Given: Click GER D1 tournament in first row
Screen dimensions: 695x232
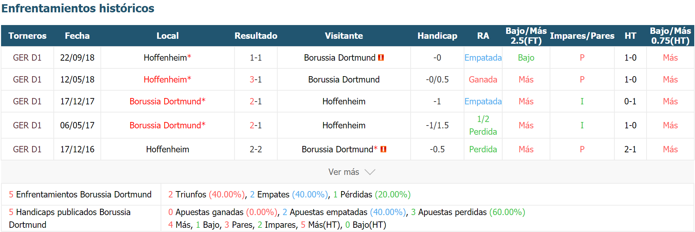Looking at the screenshot, I should coord(27,58).
